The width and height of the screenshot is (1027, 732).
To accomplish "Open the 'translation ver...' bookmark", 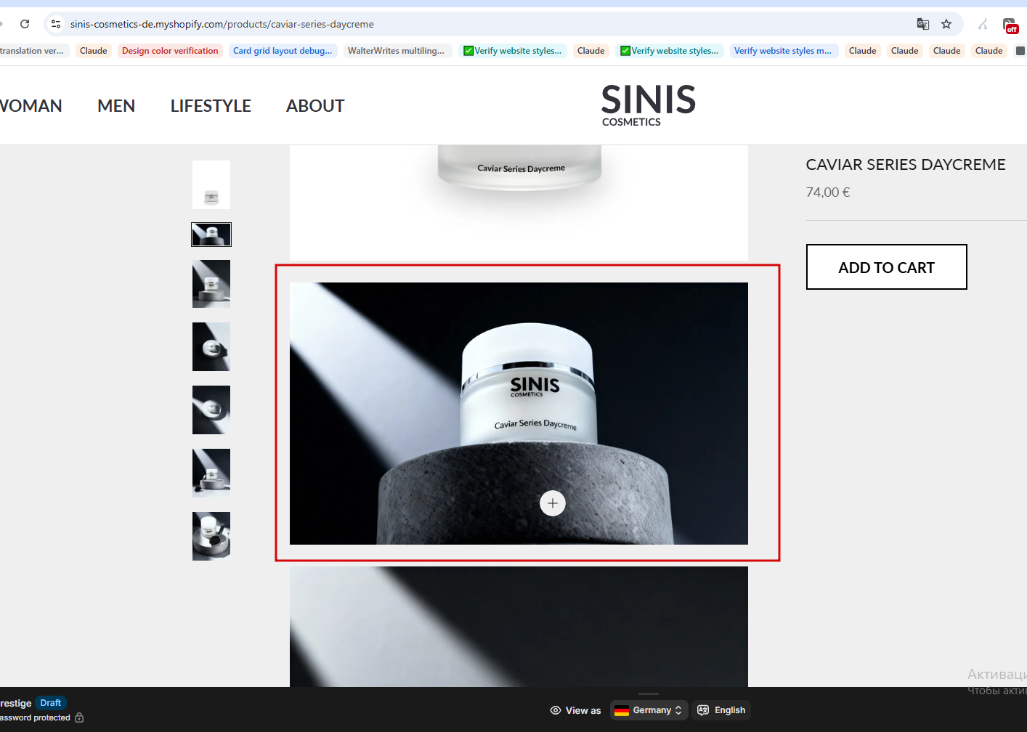I will (x=33, y=51).
